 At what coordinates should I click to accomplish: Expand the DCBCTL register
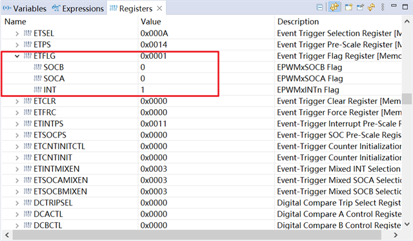click(x=17, y=225)
